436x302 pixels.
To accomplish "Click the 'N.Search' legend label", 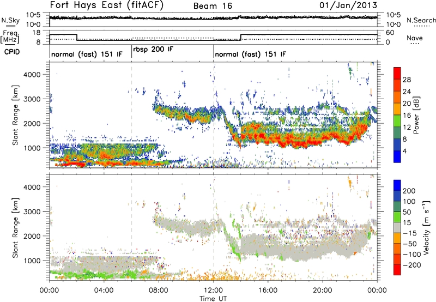I will click(x=421, y=20).
